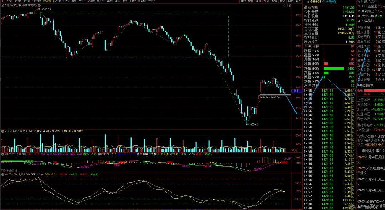Click the diamond marker icon above chart
Viewport: 385px width, 210px height.
(x=284, y=5)
